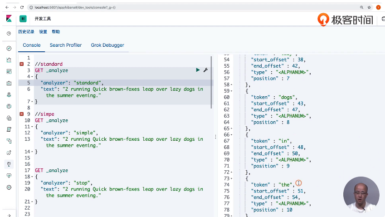Image resolution: width=385 pixels, height=217 pixels.
Task: Reload the page in the browser
Action: [21, 8]
